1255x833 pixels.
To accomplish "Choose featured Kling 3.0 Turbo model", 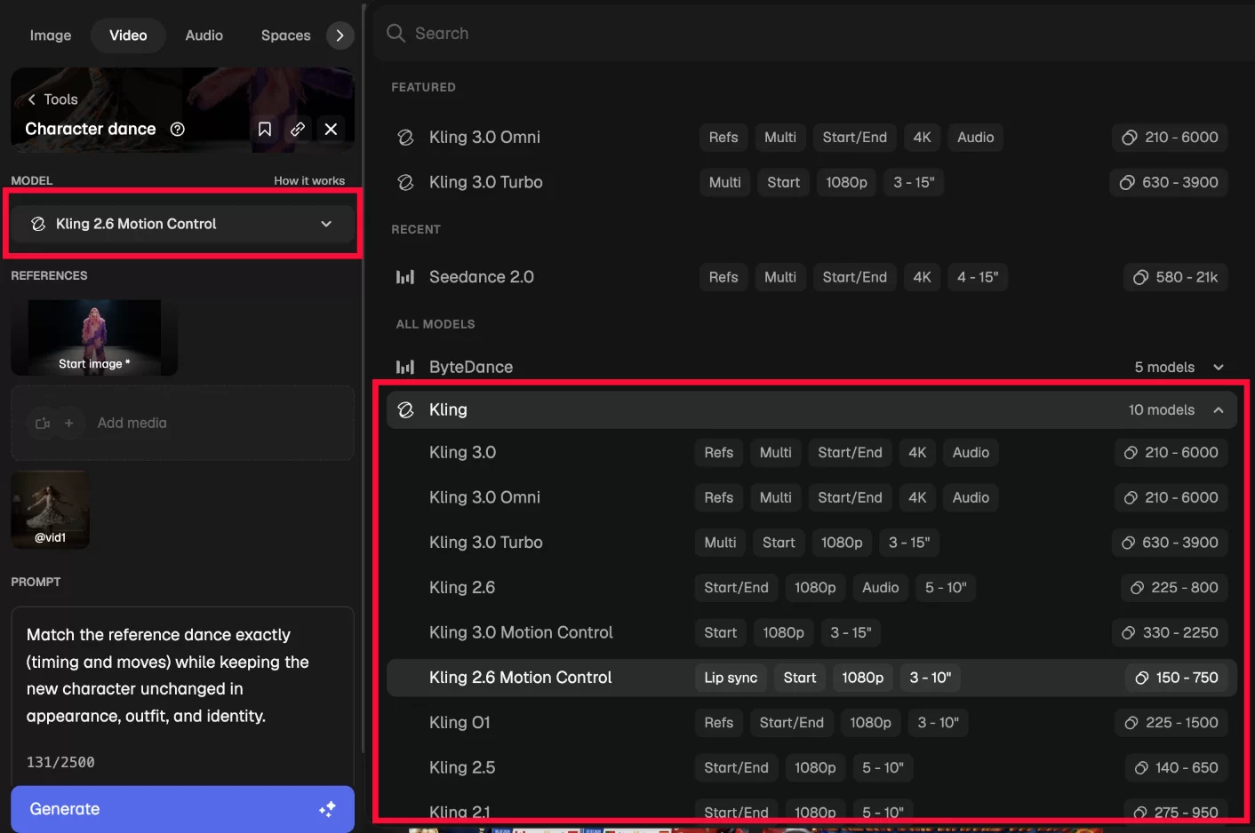I will tap(810, 182).
